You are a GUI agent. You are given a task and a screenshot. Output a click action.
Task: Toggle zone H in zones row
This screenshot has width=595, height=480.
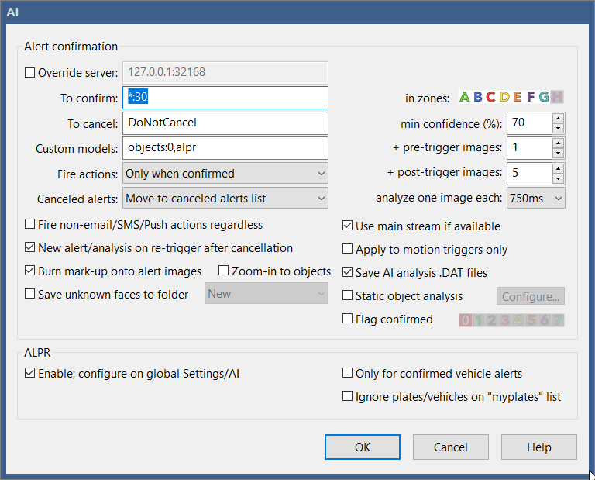(x=557, y=98)
